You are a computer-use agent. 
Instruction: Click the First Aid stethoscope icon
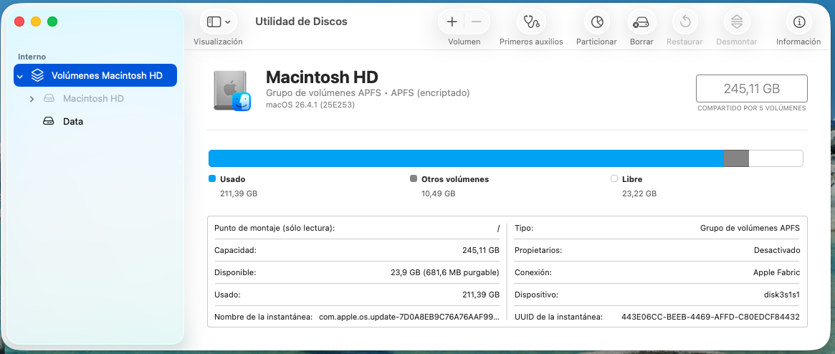point(531,21)
